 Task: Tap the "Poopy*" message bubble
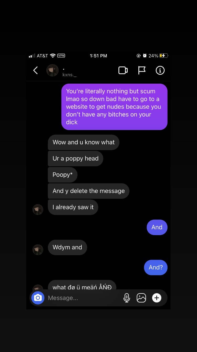[x=63, y=175]
